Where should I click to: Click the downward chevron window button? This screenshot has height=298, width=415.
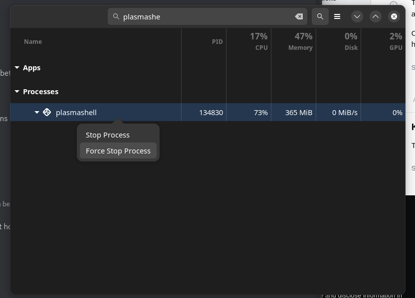point(357,16)
